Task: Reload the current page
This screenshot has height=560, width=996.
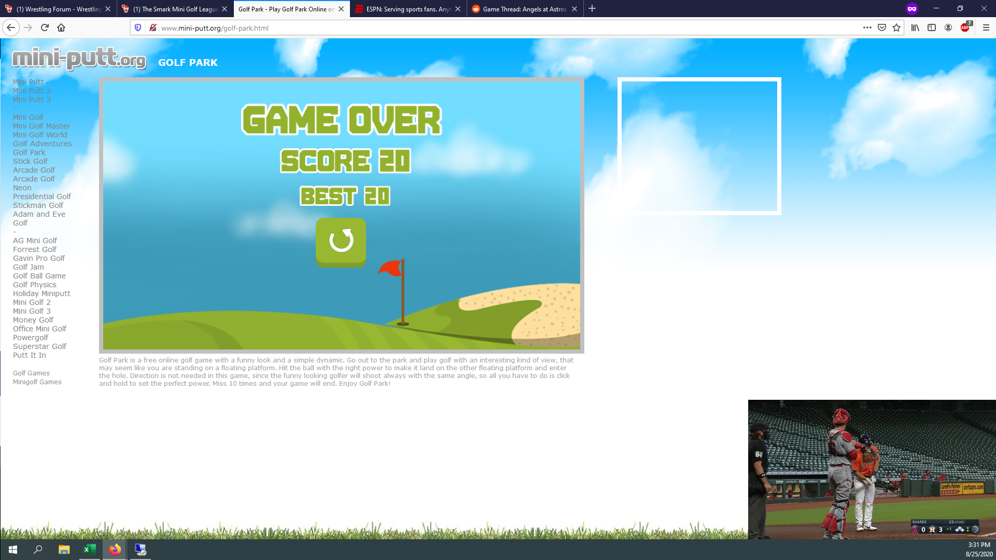Action: click(45, 27)
